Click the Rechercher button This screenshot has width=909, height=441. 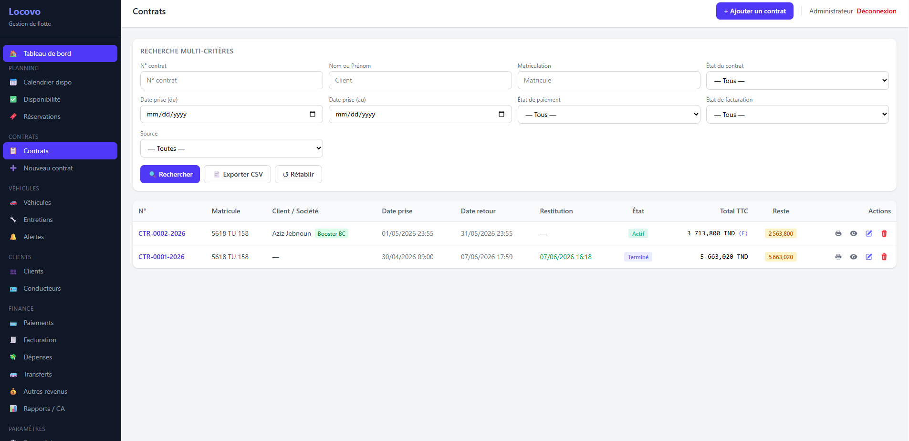170,174
